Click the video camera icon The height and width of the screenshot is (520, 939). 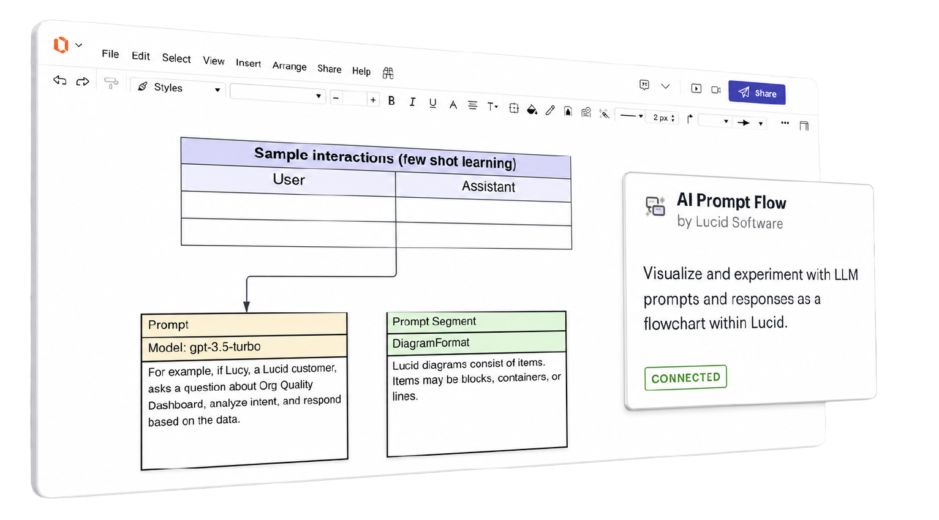pos(716,89)
